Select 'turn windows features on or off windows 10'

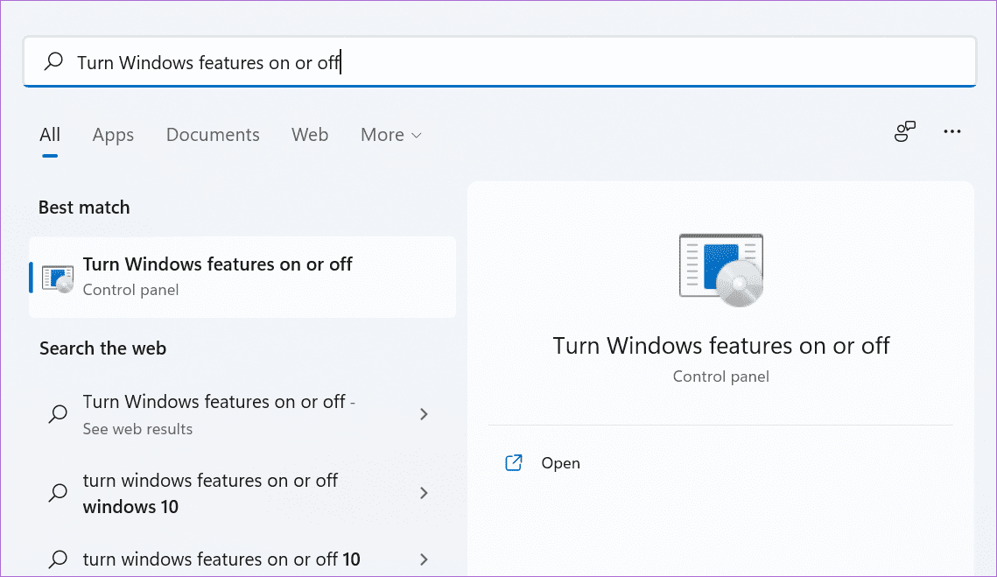[242, 493]
